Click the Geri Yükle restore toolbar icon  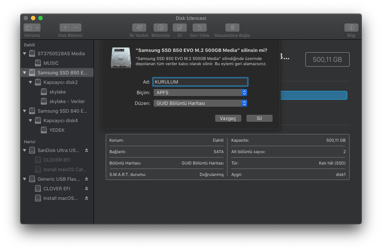tap(199, 28)
